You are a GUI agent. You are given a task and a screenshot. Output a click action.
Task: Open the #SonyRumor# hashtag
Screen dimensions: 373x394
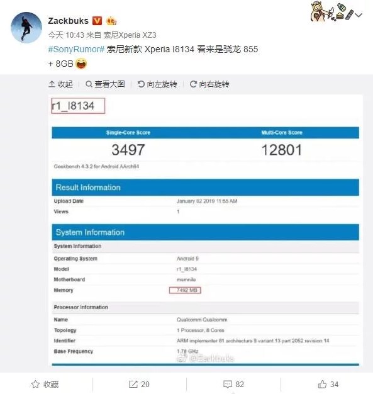76,49
